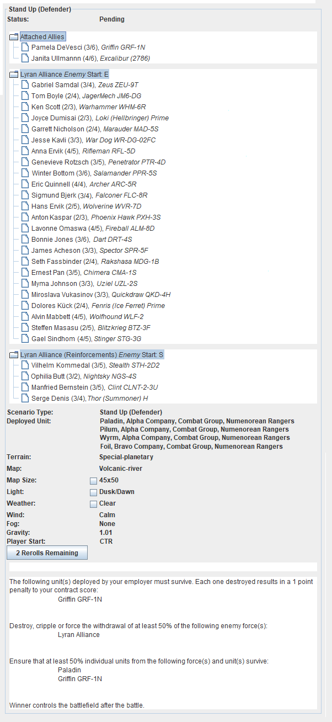Select Gabriel Samdal Zeus ZEU-9T entry
Image resolution: width=332 pixels, height=722 pixels.
[x=85, y=85]
